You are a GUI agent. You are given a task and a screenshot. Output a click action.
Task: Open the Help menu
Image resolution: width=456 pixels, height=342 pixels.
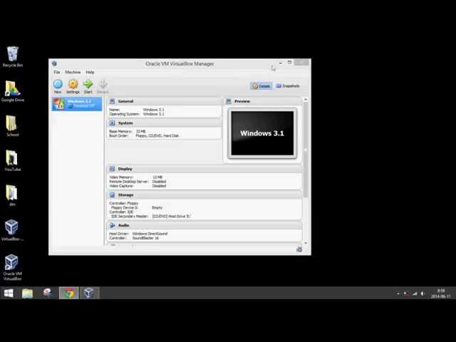tap(90, 72)
